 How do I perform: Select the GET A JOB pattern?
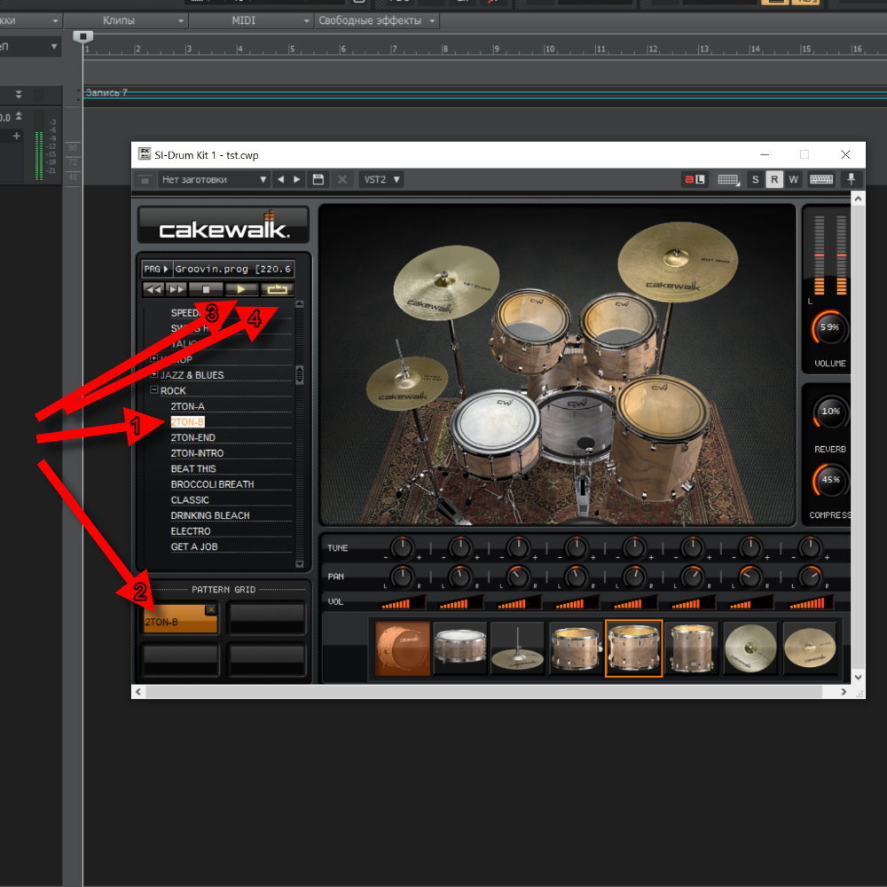point(194,546)
